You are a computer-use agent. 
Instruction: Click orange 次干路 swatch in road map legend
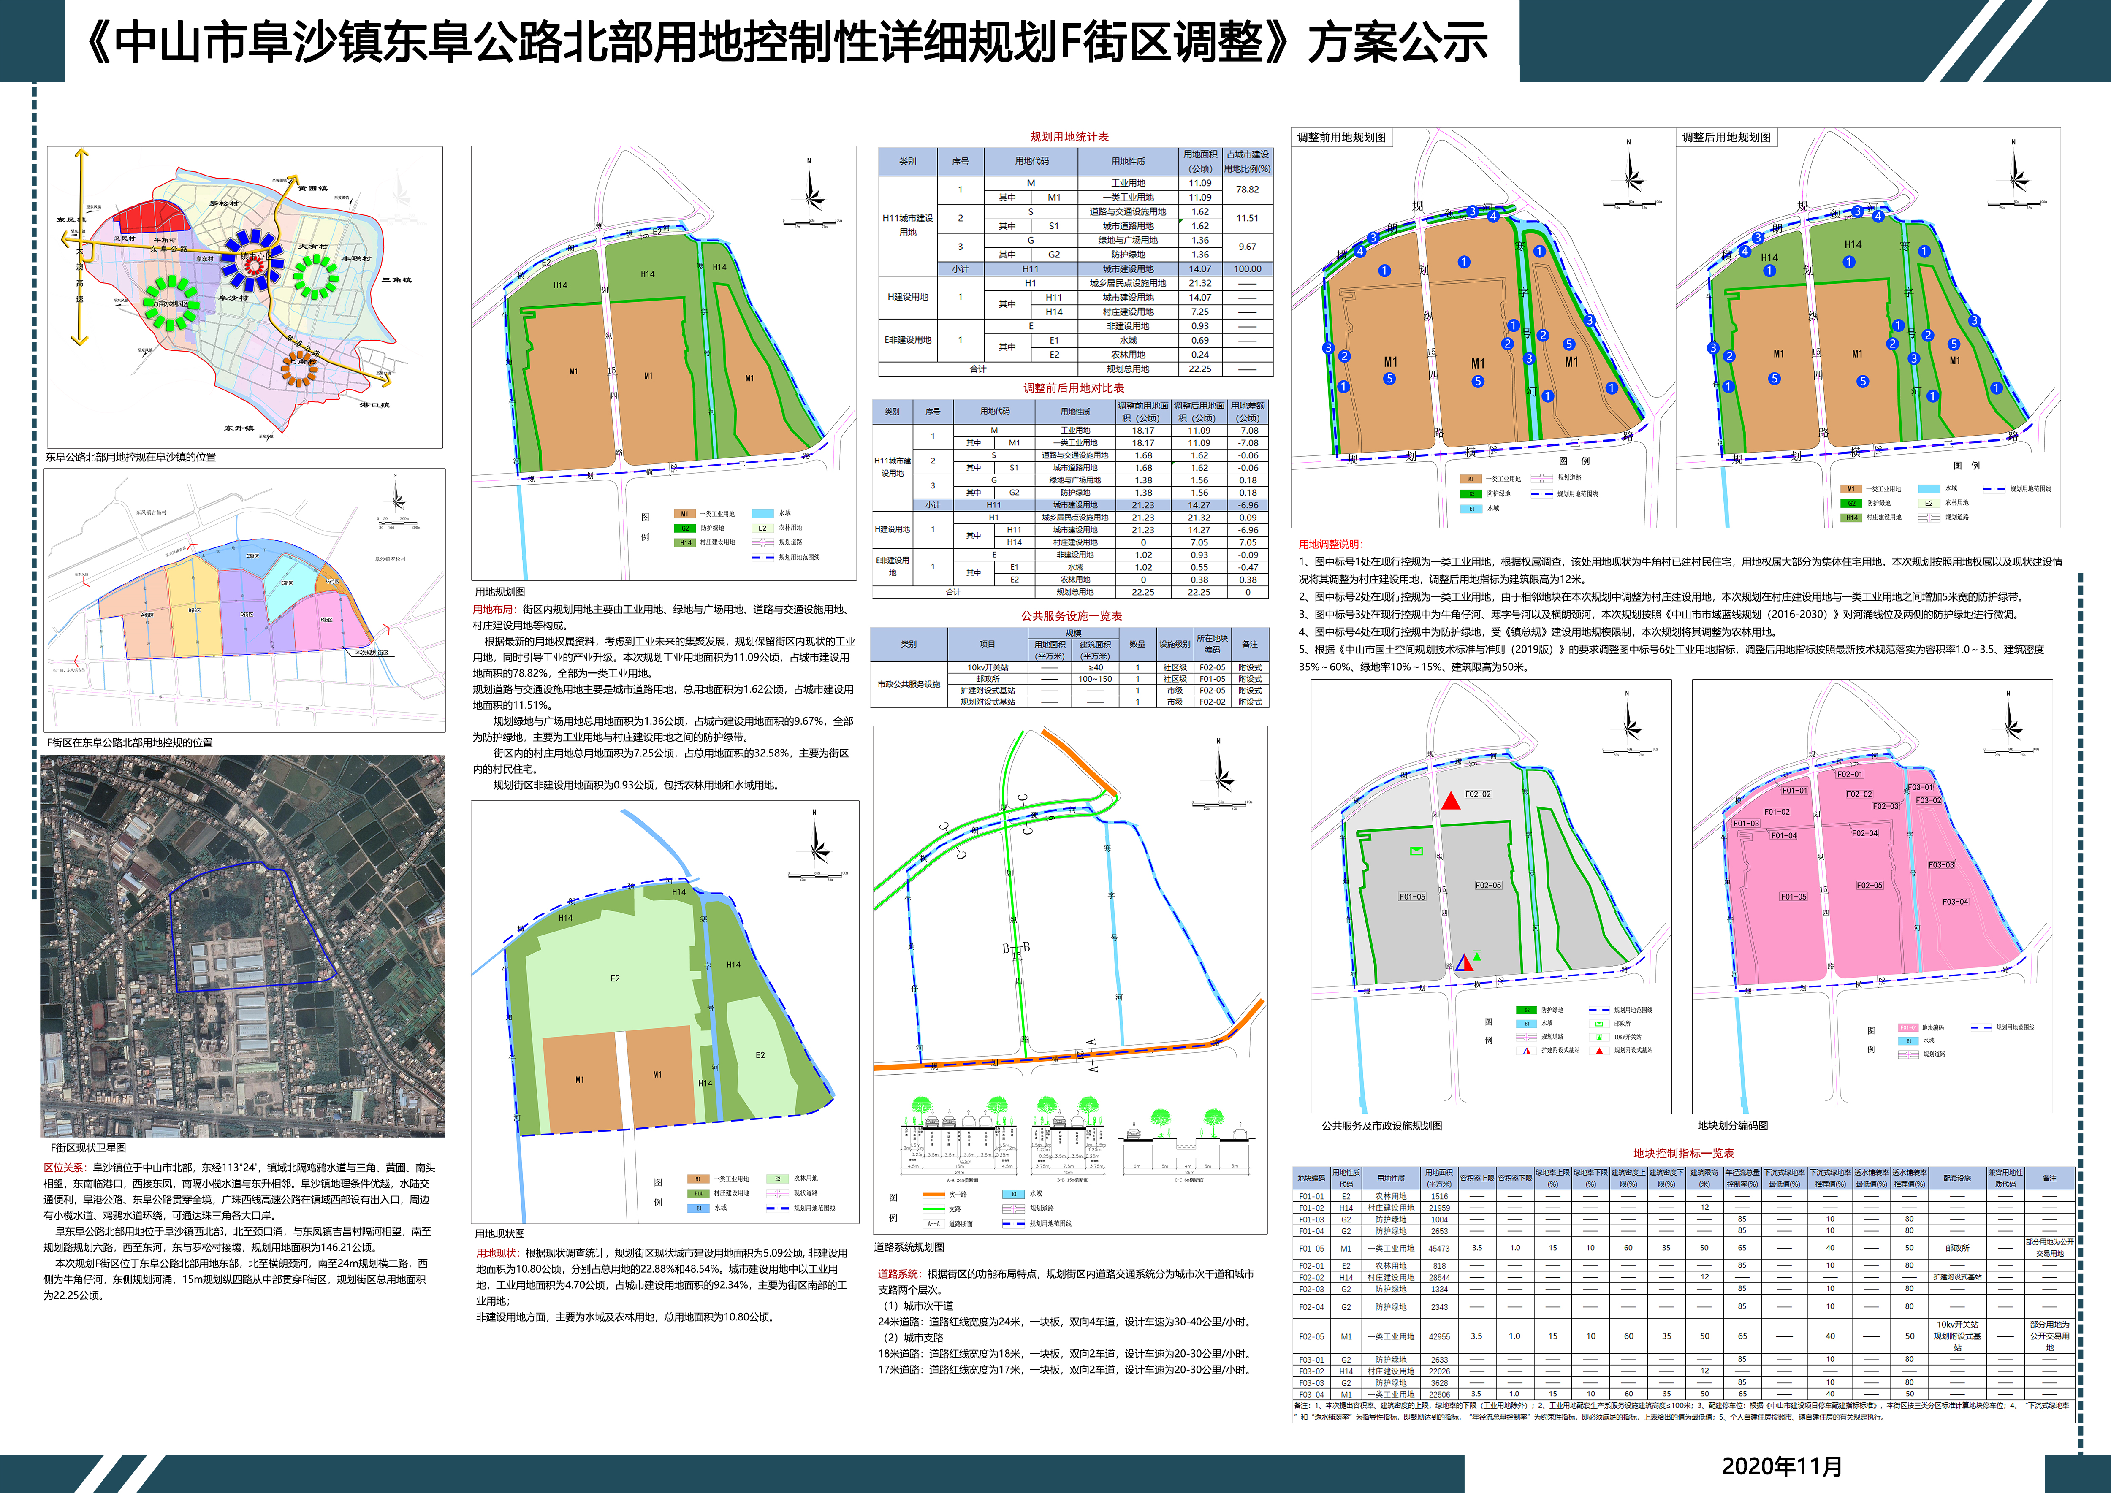(x=934, y=1194)
